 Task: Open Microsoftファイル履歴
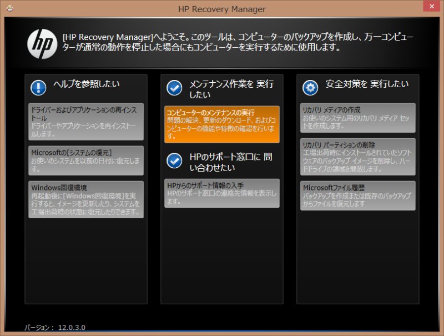coord(358,195)
